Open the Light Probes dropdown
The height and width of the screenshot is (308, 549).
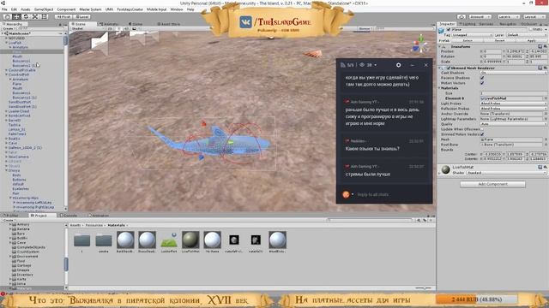[x=513, y=104]
